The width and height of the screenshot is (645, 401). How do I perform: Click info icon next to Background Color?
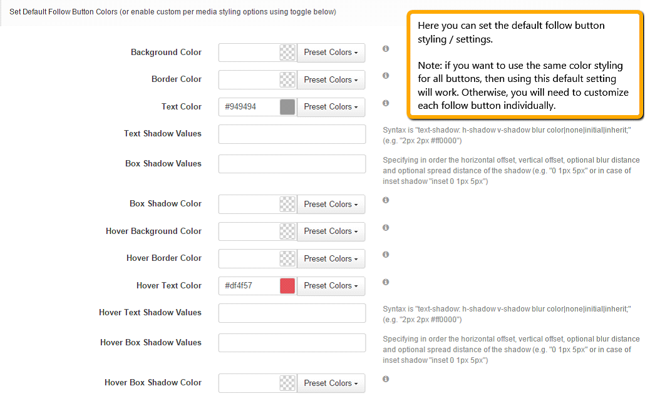[386, 49]
